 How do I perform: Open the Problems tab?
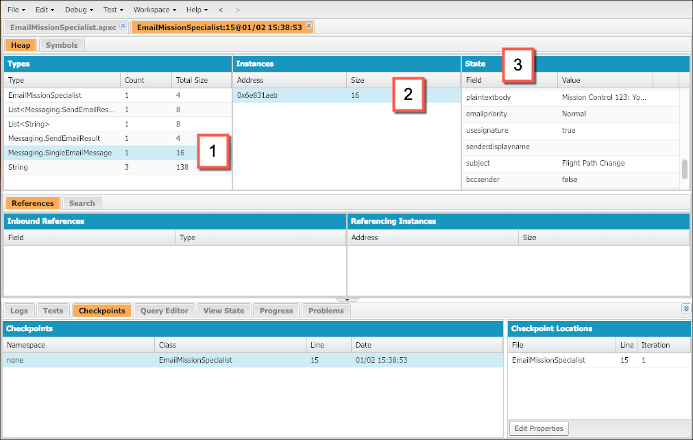pos(326,311)
